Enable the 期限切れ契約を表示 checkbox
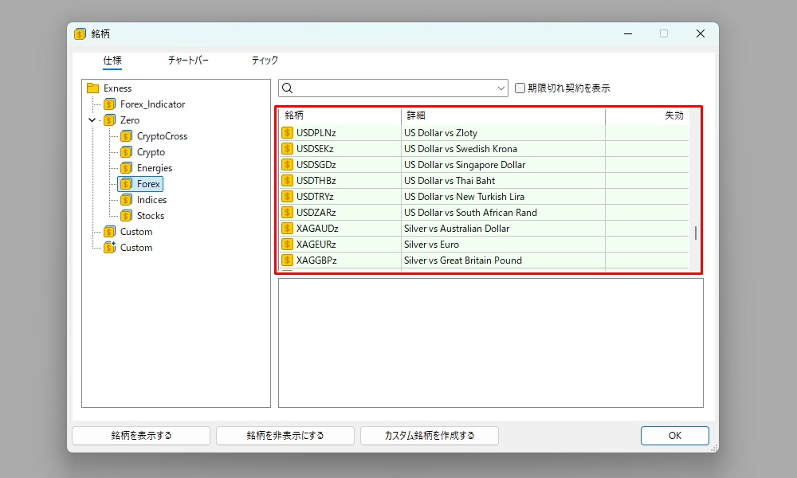This screenshot has width=797, height=478. coord(520,88)
